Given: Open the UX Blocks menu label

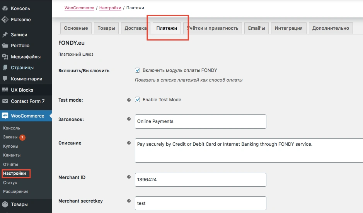Looking at the screenshot, I should pos(22,90).
